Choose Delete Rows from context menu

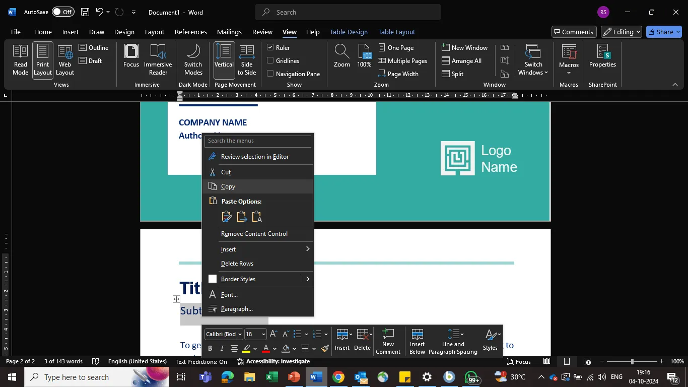pyautogui.click(x=258, y=264)
